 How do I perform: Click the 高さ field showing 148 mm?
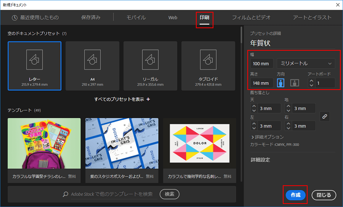[261, 83]
